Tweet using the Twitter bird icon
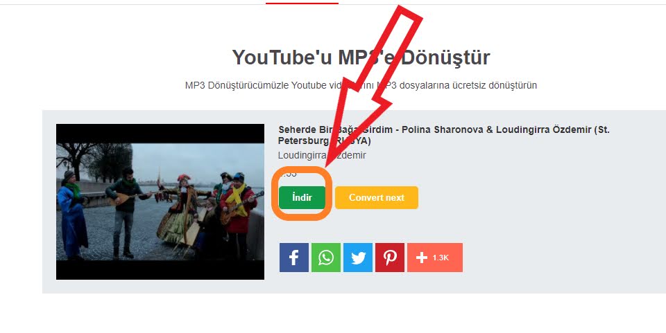The image size is (666, 333). pyautogui.click(x=358, y=258)
